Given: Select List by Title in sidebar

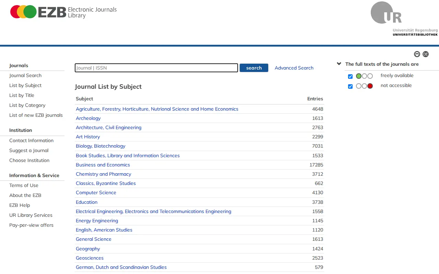Looking at the screenshot, I should point(22,95).
